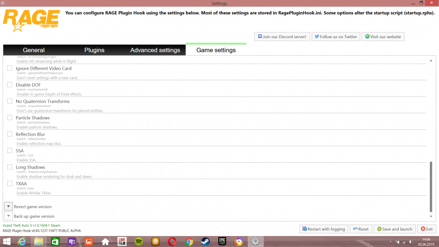Click the settings window title bar icon
The height and width of the screenshot is (247, 439).
click(3, 3)
